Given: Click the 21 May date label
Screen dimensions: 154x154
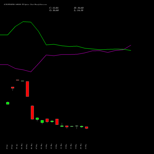Looking at the screenshot, I should [86, 146].
